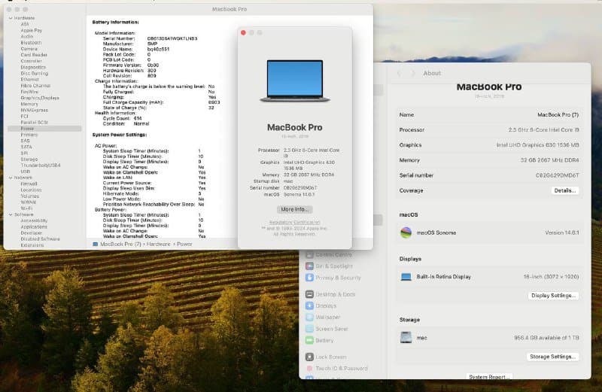602x392 pixels.
Task: Collapse the Software section in System Report
Action: (11, 214)
